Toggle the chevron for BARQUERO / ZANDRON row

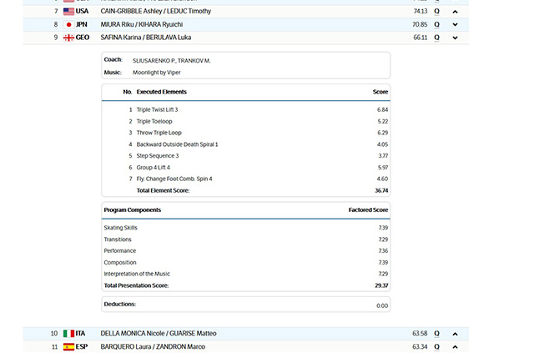(x=455, y=346)
